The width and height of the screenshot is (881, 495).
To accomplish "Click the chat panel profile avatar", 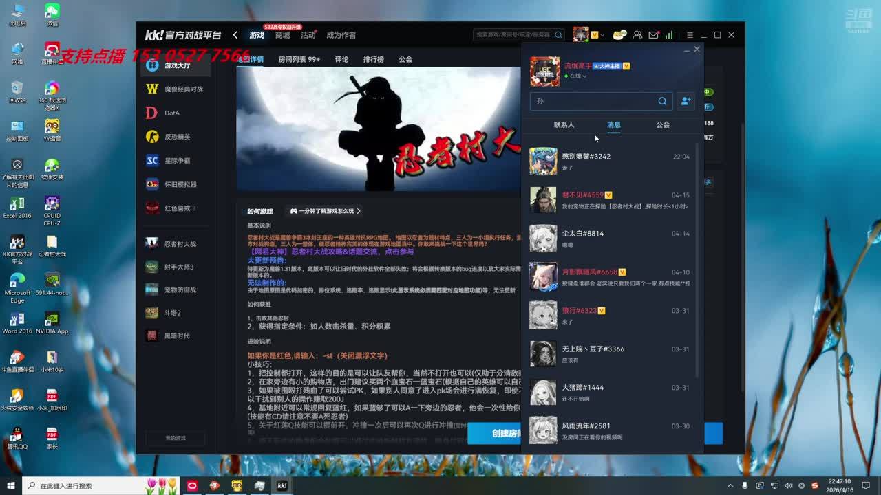I will (544, 71).
